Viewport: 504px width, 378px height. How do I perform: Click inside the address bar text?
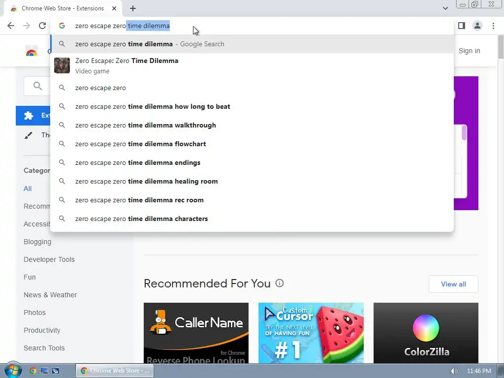122,26
